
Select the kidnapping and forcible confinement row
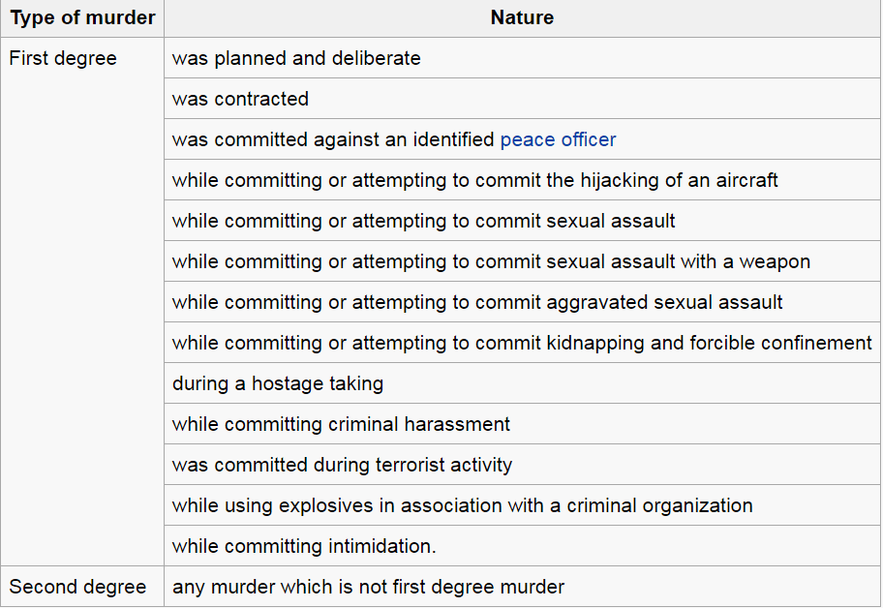pos(522,343)
